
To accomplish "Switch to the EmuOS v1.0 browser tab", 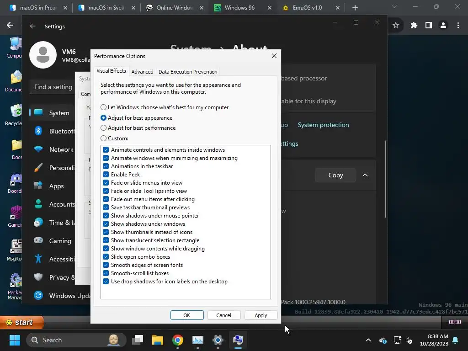I will [x=307, y=8].
